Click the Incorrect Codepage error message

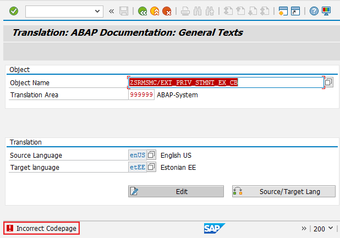(x=42, y=228)
